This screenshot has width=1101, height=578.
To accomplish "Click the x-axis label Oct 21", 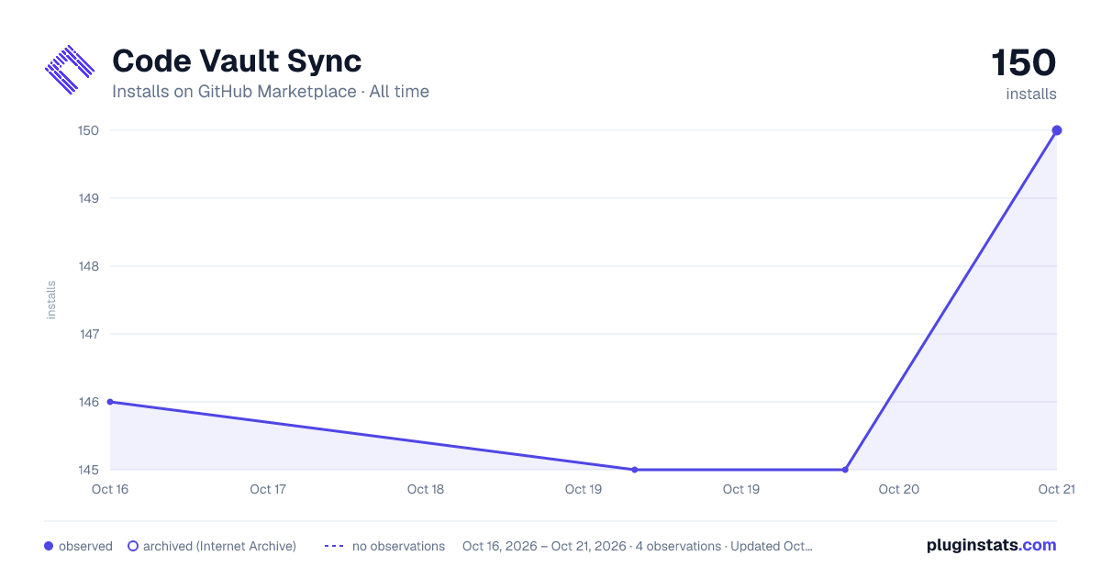I will [x=1056, y=489].
